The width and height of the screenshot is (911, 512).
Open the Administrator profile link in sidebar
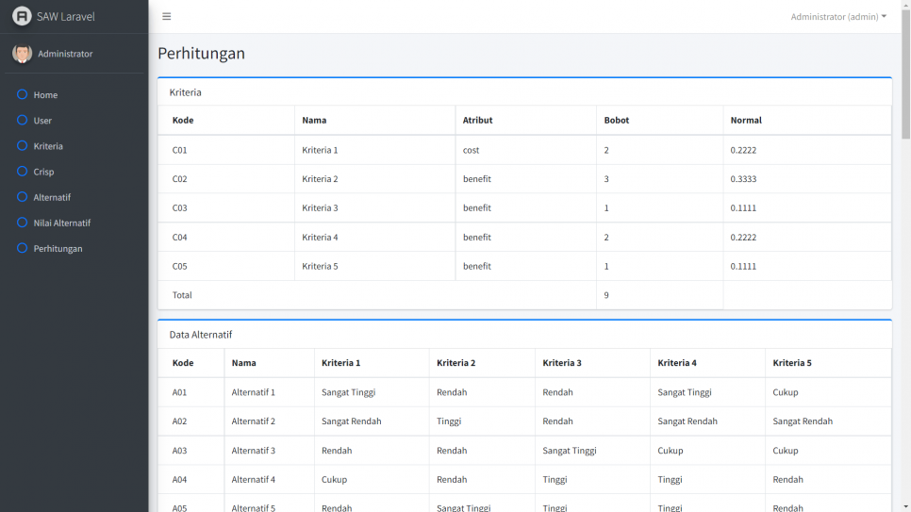pos(65,54)
